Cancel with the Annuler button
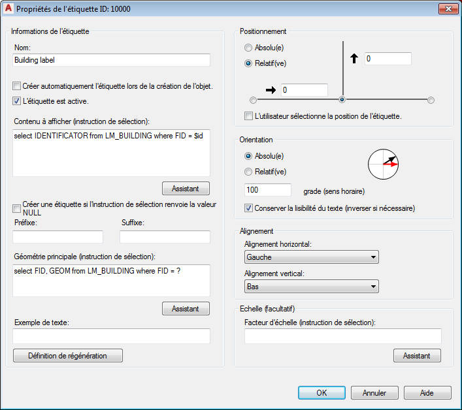Image resolution: width=462 pixels, height=410 pixels. pyautogui.click(x=374, y=392)
